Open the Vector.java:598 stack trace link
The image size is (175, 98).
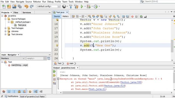coord(131,82)
